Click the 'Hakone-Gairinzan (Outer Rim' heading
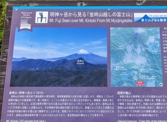Viewport: 167px width, 122px height. (142, 121)
